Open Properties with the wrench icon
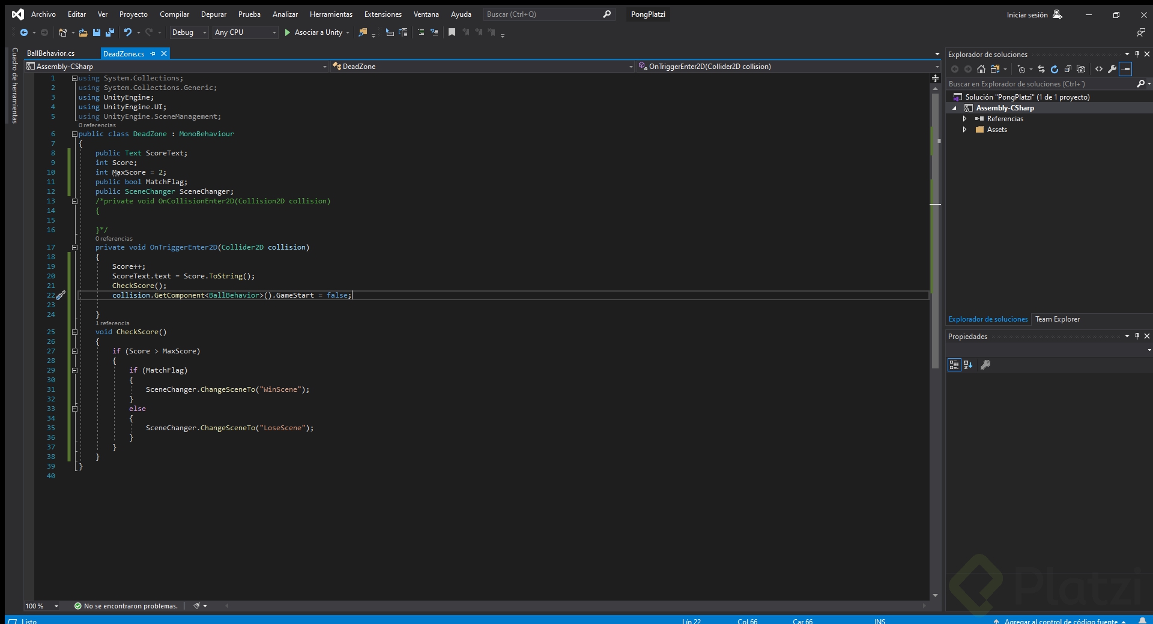This screenshot has height=624, width=1153. point(1112,69)
